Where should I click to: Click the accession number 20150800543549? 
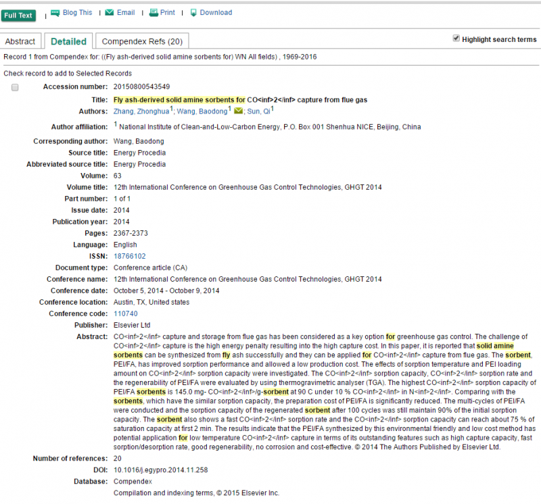click(x=142, y=86)
